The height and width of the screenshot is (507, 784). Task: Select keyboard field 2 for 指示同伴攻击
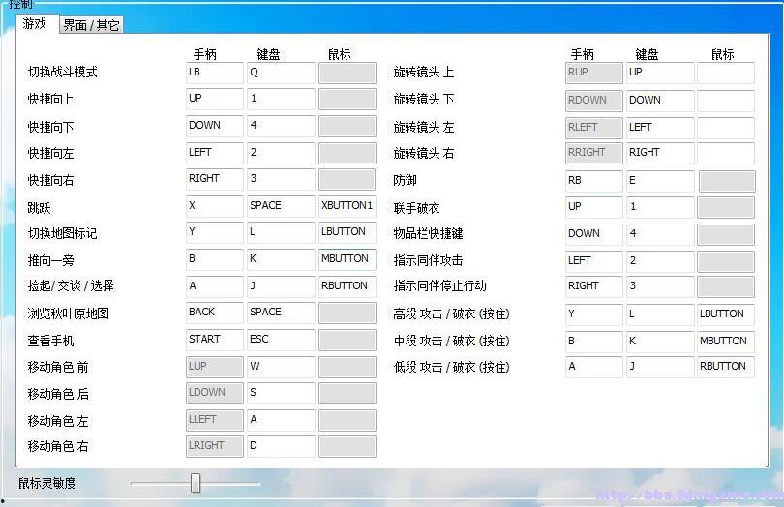(x=660, y=261)
